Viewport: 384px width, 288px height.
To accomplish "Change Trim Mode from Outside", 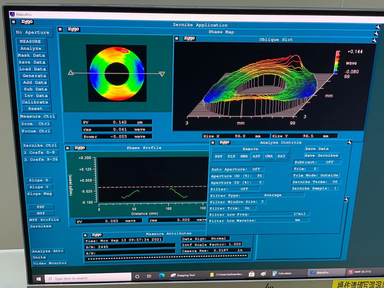I will pyautogui.click(x=316, y=175).
